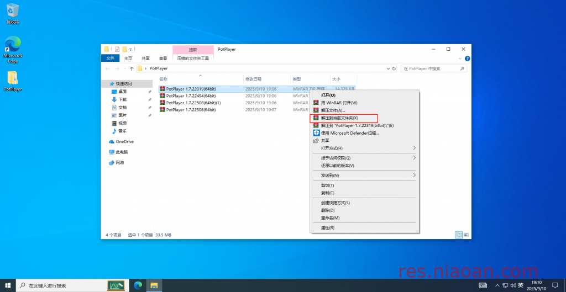566x292 pixels.
Task: Click WinRAR icon of PotPlayer 1.7.22319(64bit)
Action: (x=163, y=89)
